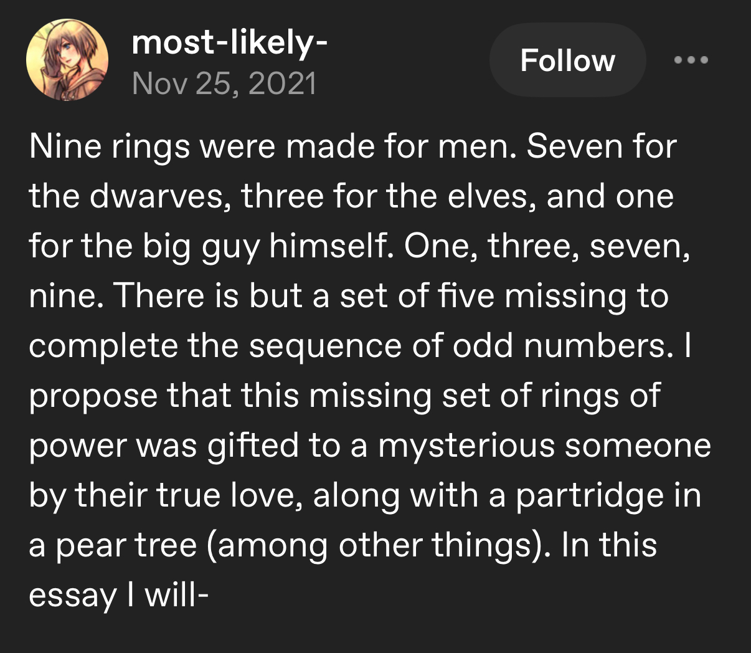Click the text "One, three, seven,"

(547, 247)
